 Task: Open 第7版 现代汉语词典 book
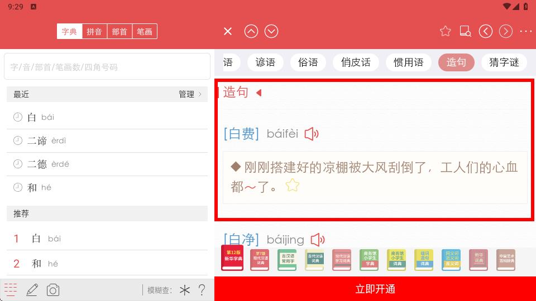point(260,260)
